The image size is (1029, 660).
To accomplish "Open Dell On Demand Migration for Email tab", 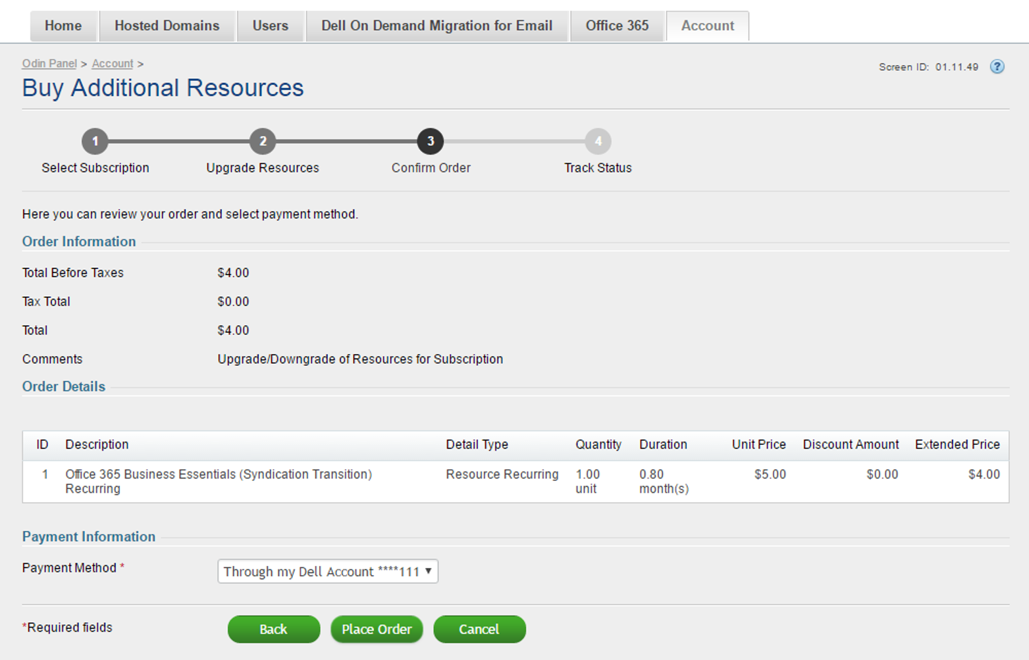I will point(436,26).
